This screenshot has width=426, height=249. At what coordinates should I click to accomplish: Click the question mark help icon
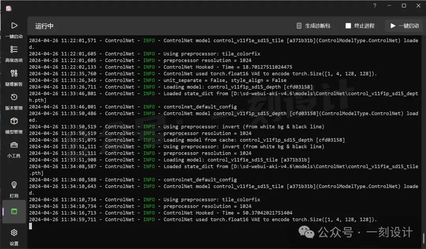pos(375,6)
